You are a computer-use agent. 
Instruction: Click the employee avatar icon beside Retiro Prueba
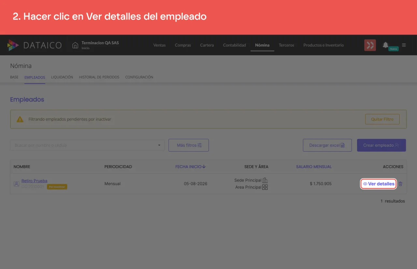pos(16,184)
